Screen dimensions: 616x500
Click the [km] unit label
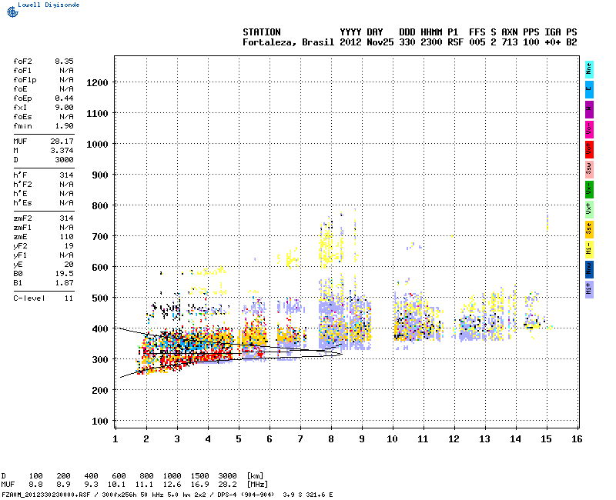[x=255, y=476]
